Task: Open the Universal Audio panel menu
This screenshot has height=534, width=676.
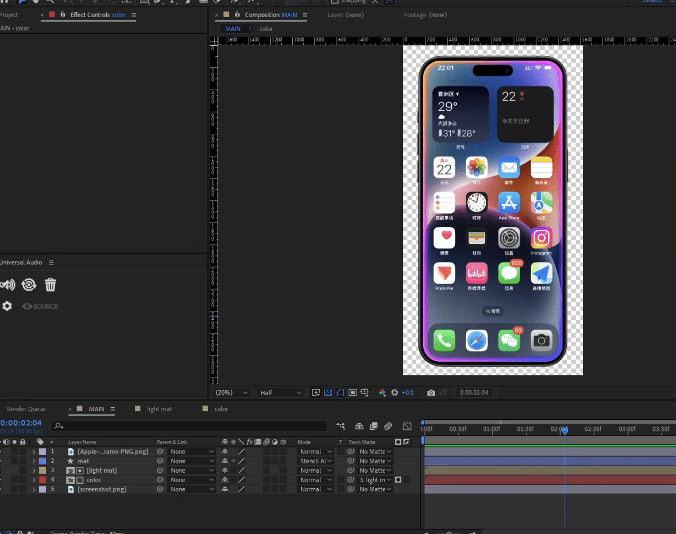Action: point(51,262)
